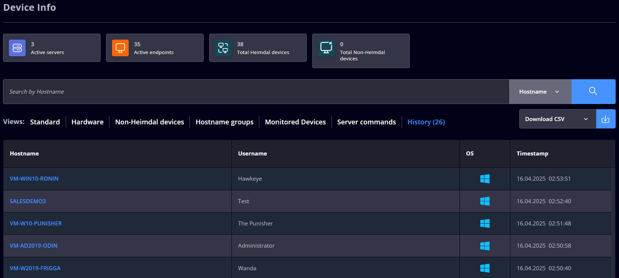Click the Device Info page title

click(30, 7)
